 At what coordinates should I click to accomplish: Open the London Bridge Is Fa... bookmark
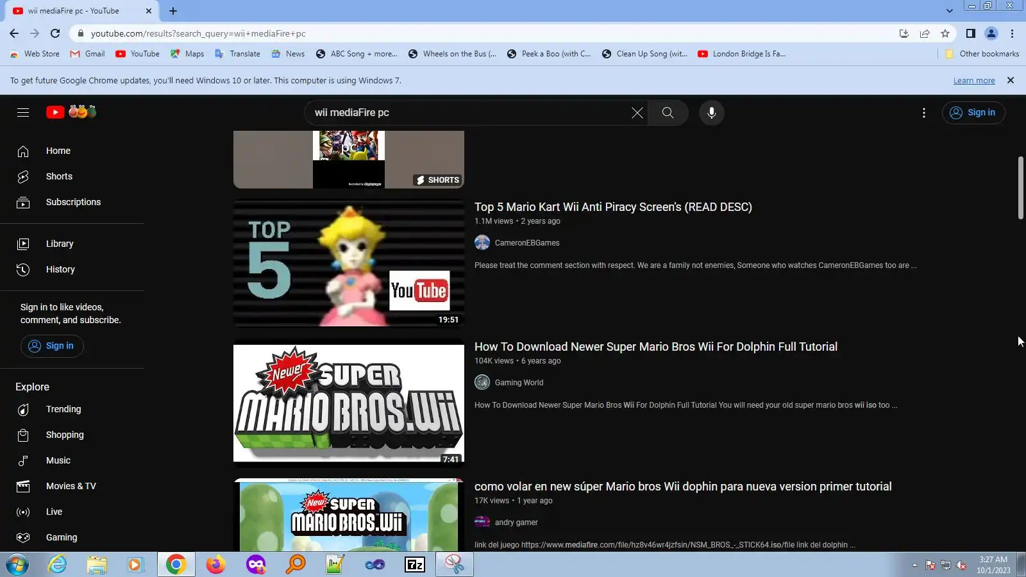coord(741,54)
